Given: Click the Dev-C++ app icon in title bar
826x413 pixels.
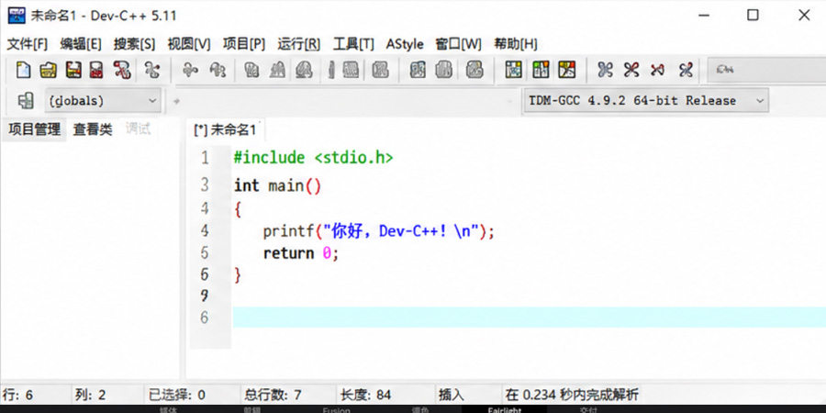Looking at the screenshot, I should [x=17, y=16].
